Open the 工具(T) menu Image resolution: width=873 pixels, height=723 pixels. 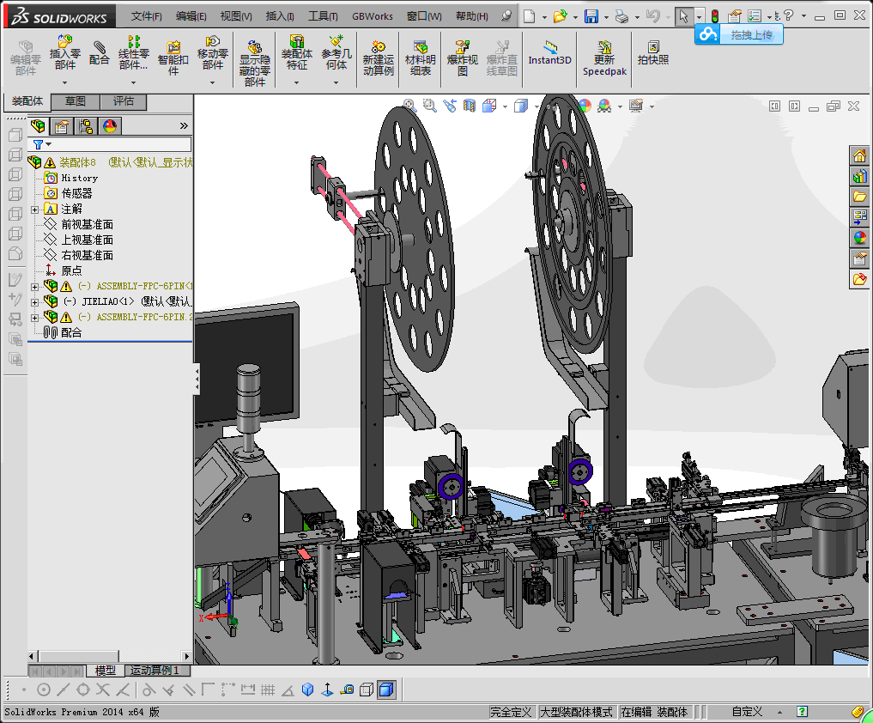323,16
